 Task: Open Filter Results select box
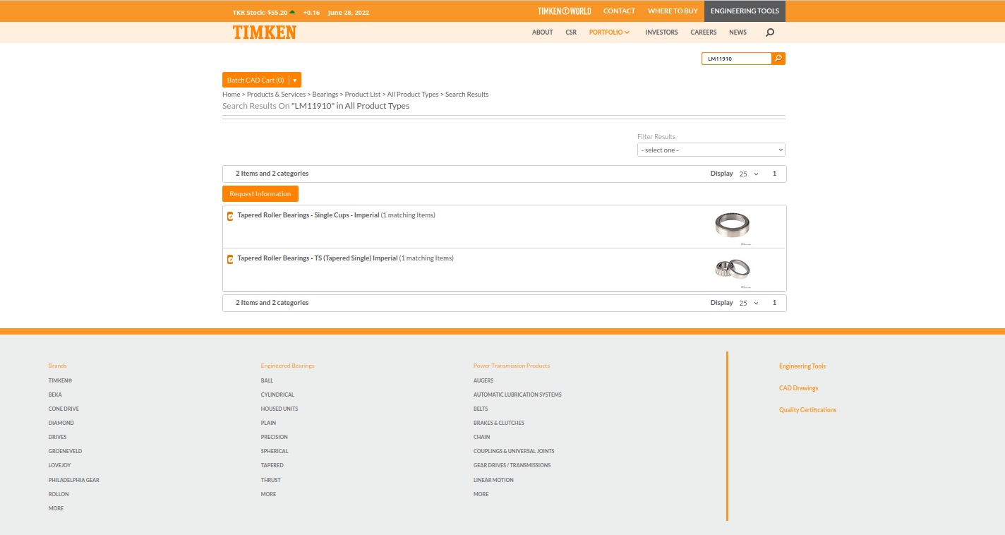click(x=711, y=150)
